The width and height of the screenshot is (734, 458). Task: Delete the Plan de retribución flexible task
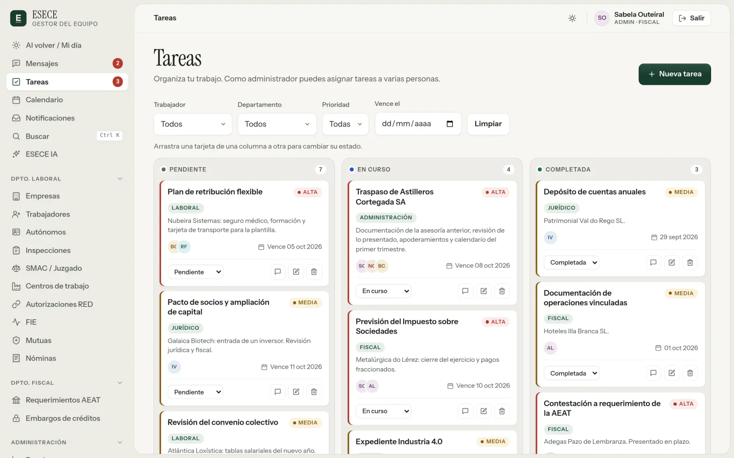click(x=314, y=272)
